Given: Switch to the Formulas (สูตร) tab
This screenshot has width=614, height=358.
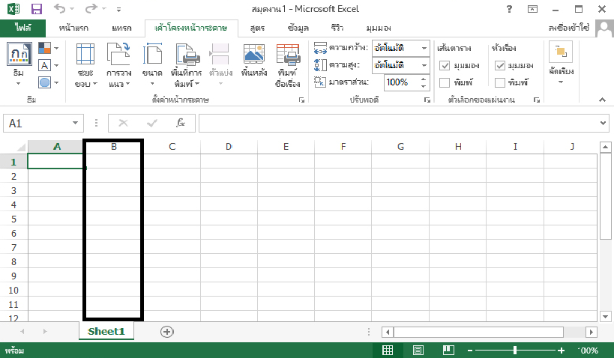Looking at the screenshot, I should pyautogui.click(x=257, y=28).
